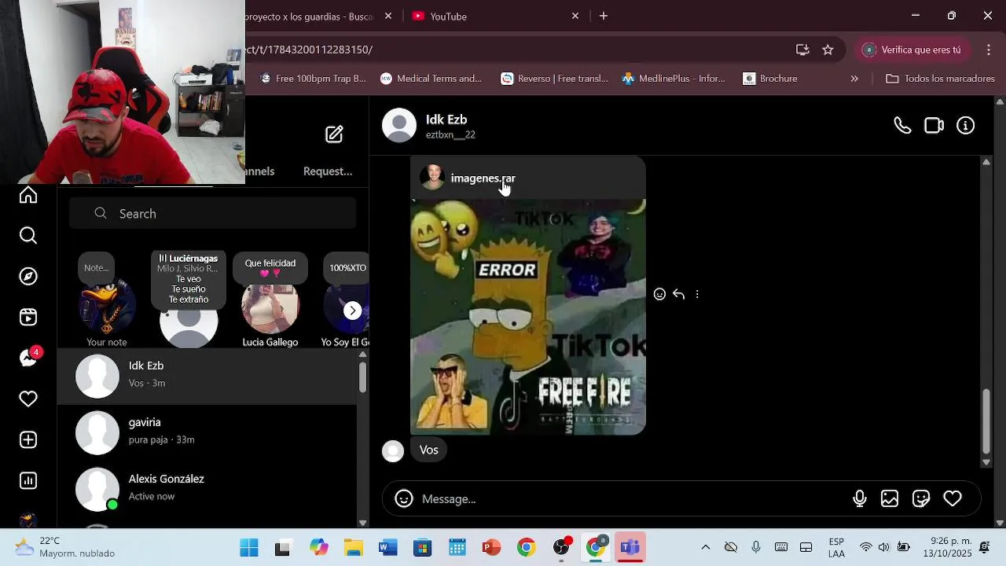Open Word from the taskbar

[x=388, y=547]
